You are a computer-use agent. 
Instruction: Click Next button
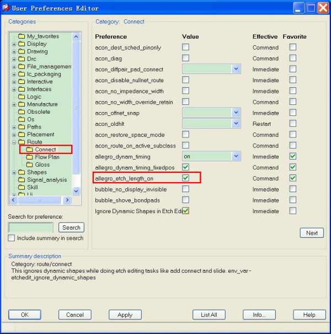click(312, 233)
